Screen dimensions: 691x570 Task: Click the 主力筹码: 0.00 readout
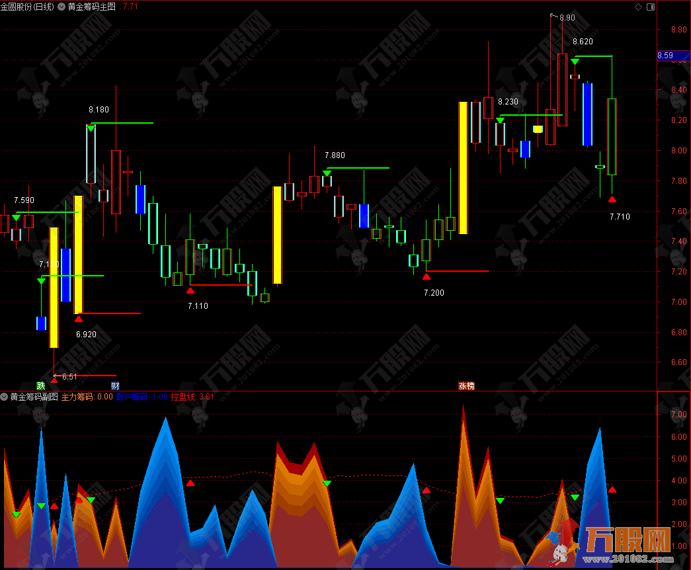87,397
